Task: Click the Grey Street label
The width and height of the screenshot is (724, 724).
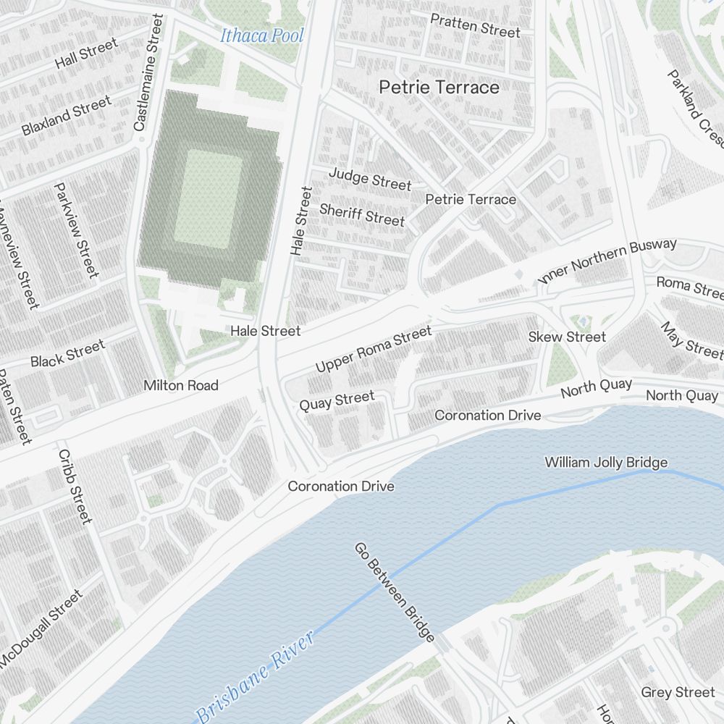Action: click(x=678, y=692)
